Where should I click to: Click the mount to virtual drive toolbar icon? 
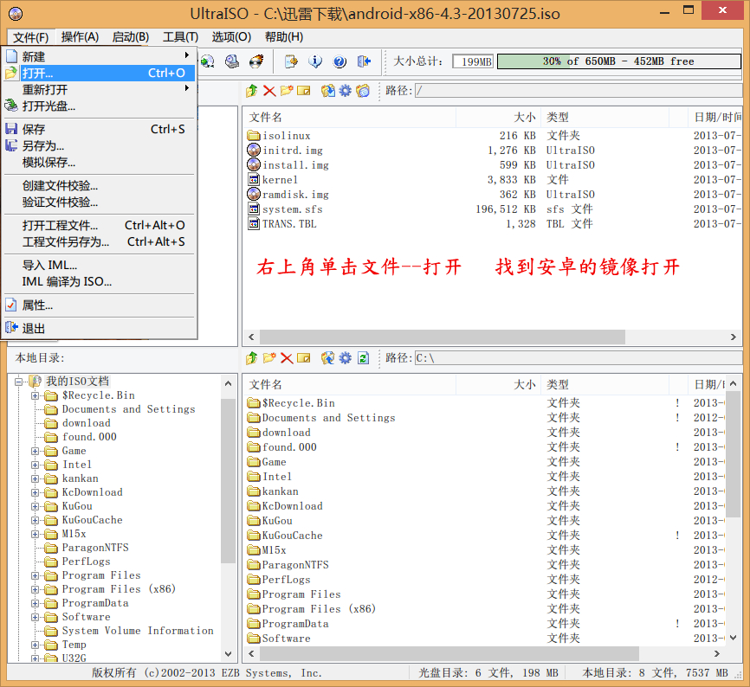pos(232,61)
